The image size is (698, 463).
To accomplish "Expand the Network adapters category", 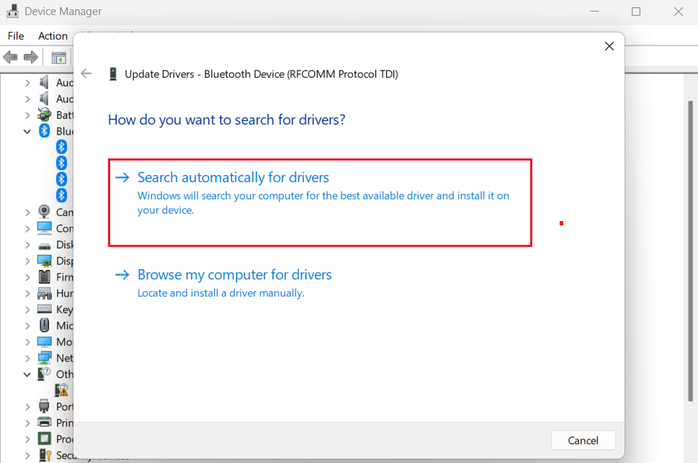I will pyautogui.click(x=27, y=359).
